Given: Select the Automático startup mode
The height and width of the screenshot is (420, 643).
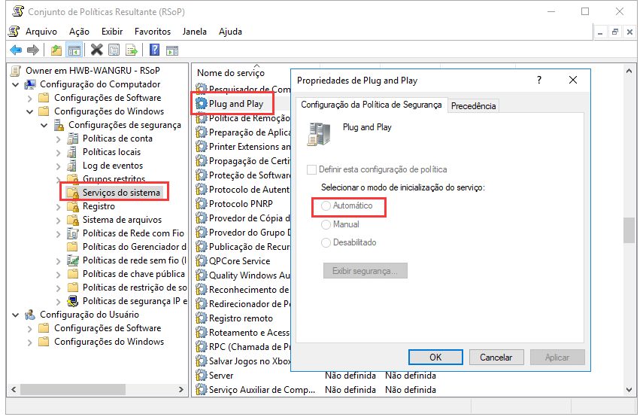Looking at the screenshot, I should click(x=326, y=205).
